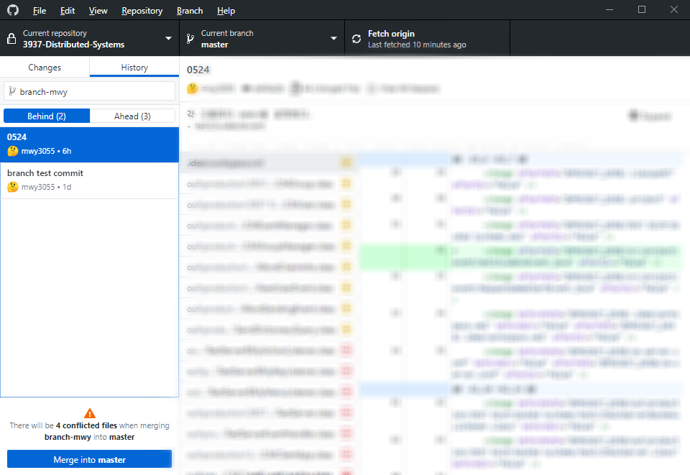The image size is (690, 475).
Task: Select the Ahead (3) tab
Action: [132, 116]
